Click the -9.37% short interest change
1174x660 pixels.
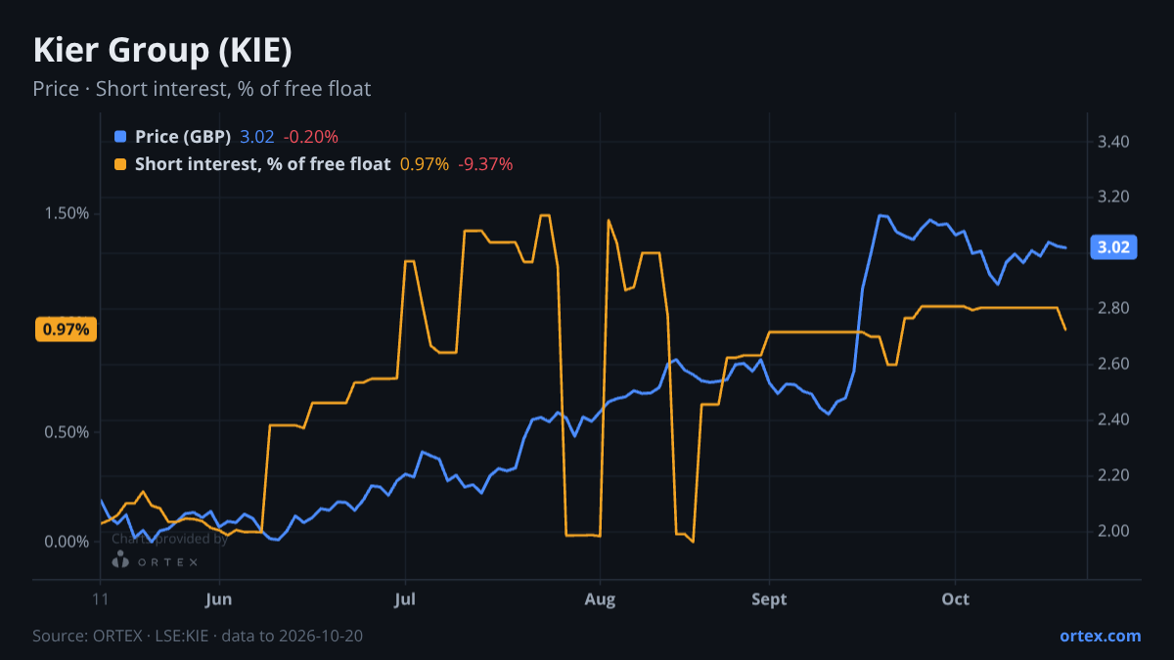click(485, 164)
